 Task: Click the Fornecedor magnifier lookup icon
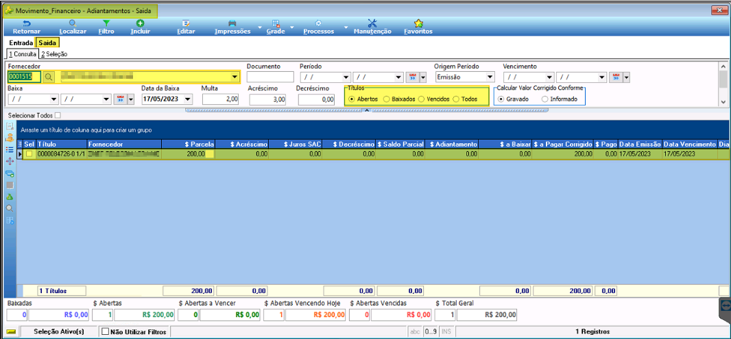49,77
